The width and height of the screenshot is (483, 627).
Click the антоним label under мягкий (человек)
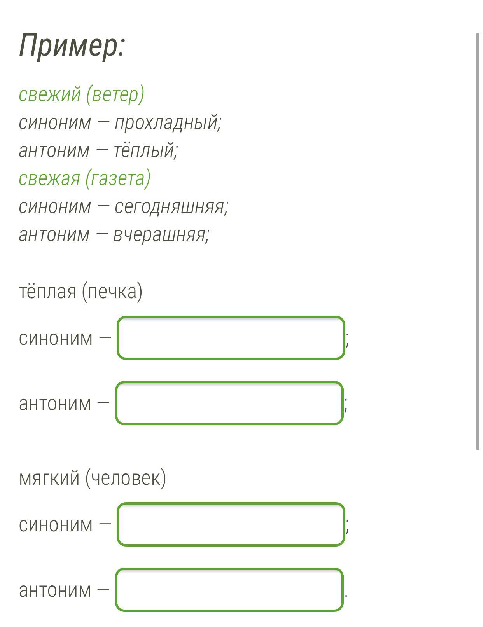click(55, 590)
